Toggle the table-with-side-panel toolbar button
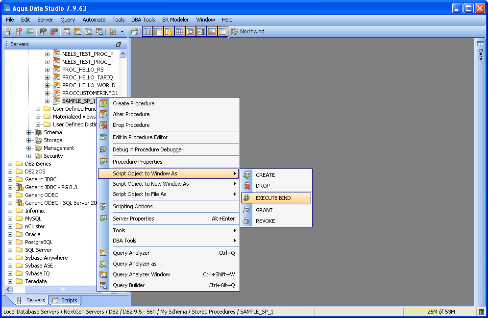Image resolution: width=488 pixels, height=318 pixels. tap(158, 31)
